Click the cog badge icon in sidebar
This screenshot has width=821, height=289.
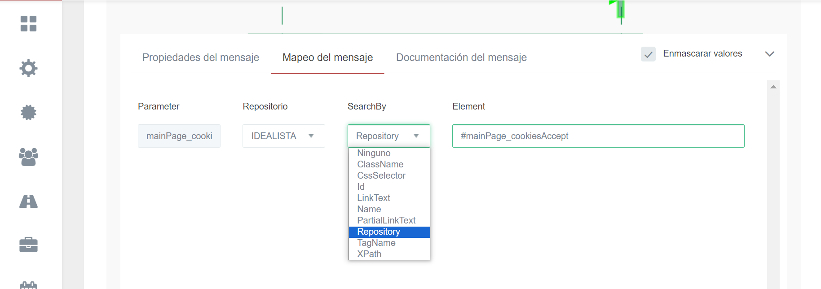tap(28, 112)
